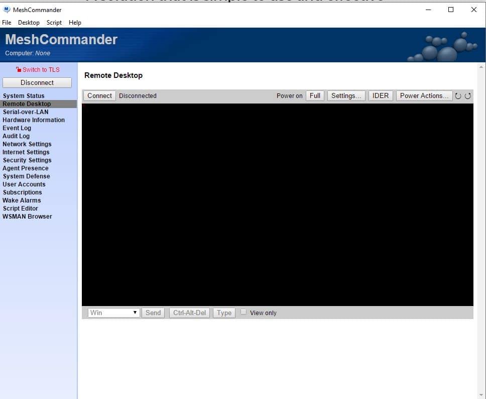Open the Remote Desktop Settings dialog

click(346, 95)
